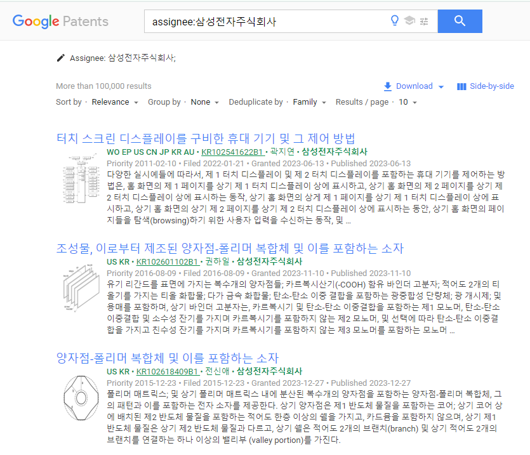
Task: Open Results per page 10 dropdown
Action: 407,102
